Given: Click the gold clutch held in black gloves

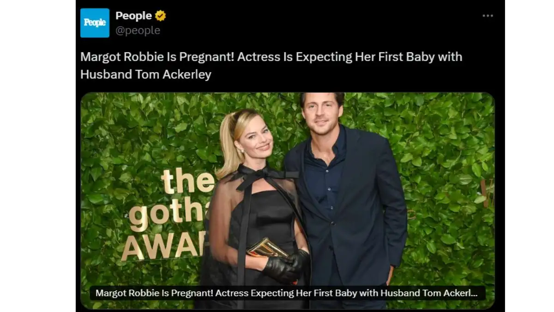Looking at the screenshot, I should 267,248.
